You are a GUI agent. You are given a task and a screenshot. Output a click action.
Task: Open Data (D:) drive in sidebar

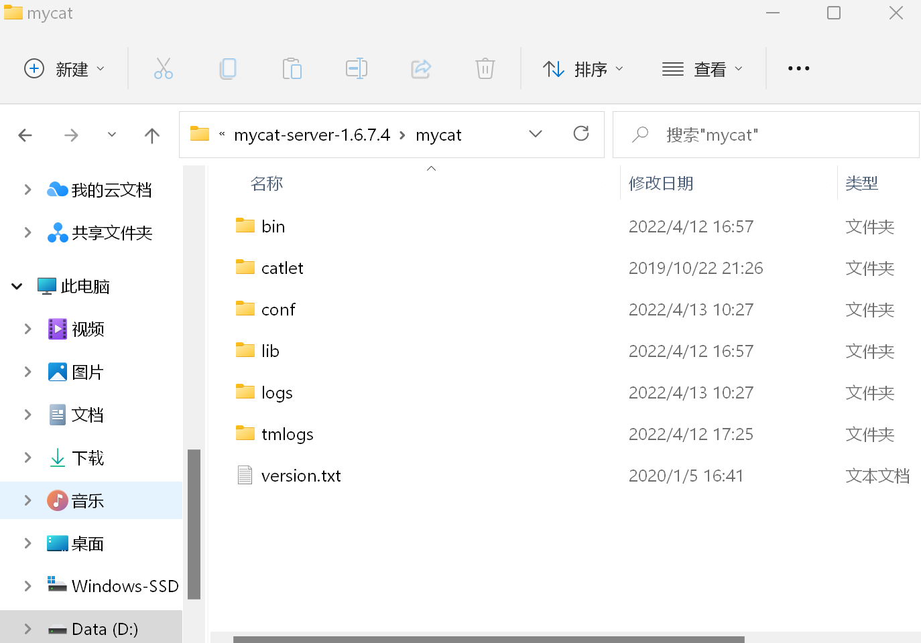(x=93, y=629)
